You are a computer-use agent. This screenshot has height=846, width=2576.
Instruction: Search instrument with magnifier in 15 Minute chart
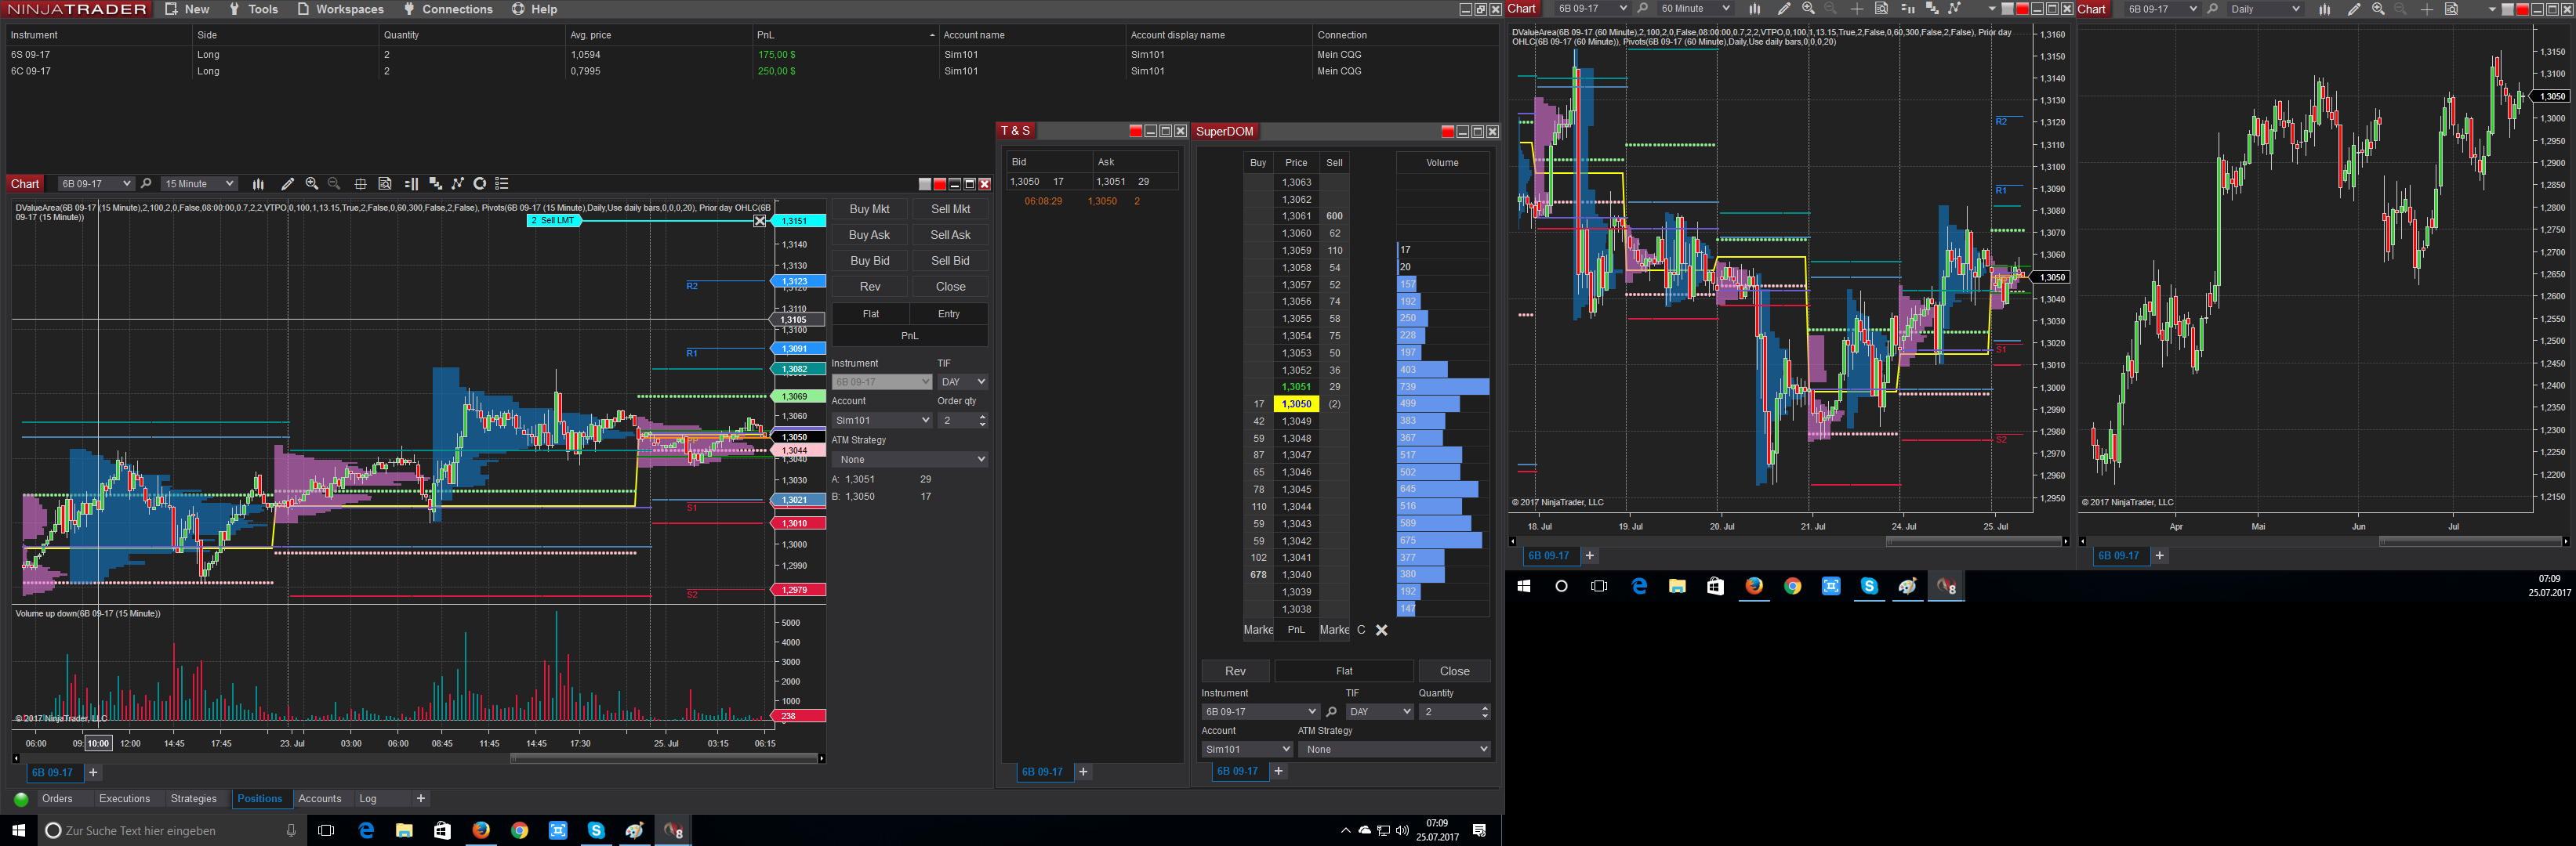pos(146,184)
